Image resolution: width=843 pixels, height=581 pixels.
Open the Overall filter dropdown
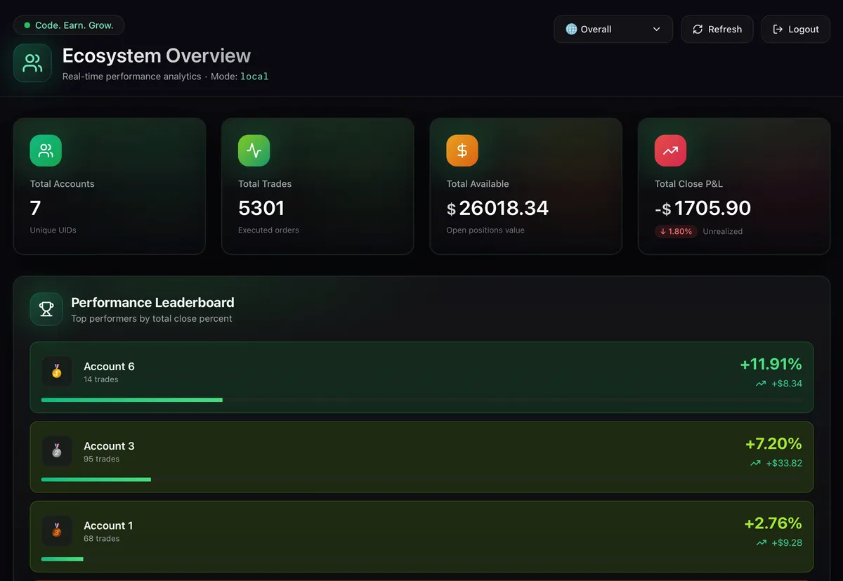point(613,29)
